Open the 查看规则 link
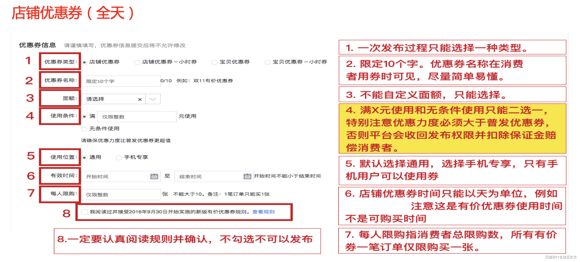The width and height of the screenshot is (580, 262). pyautogui.click(x=263, y=212)
